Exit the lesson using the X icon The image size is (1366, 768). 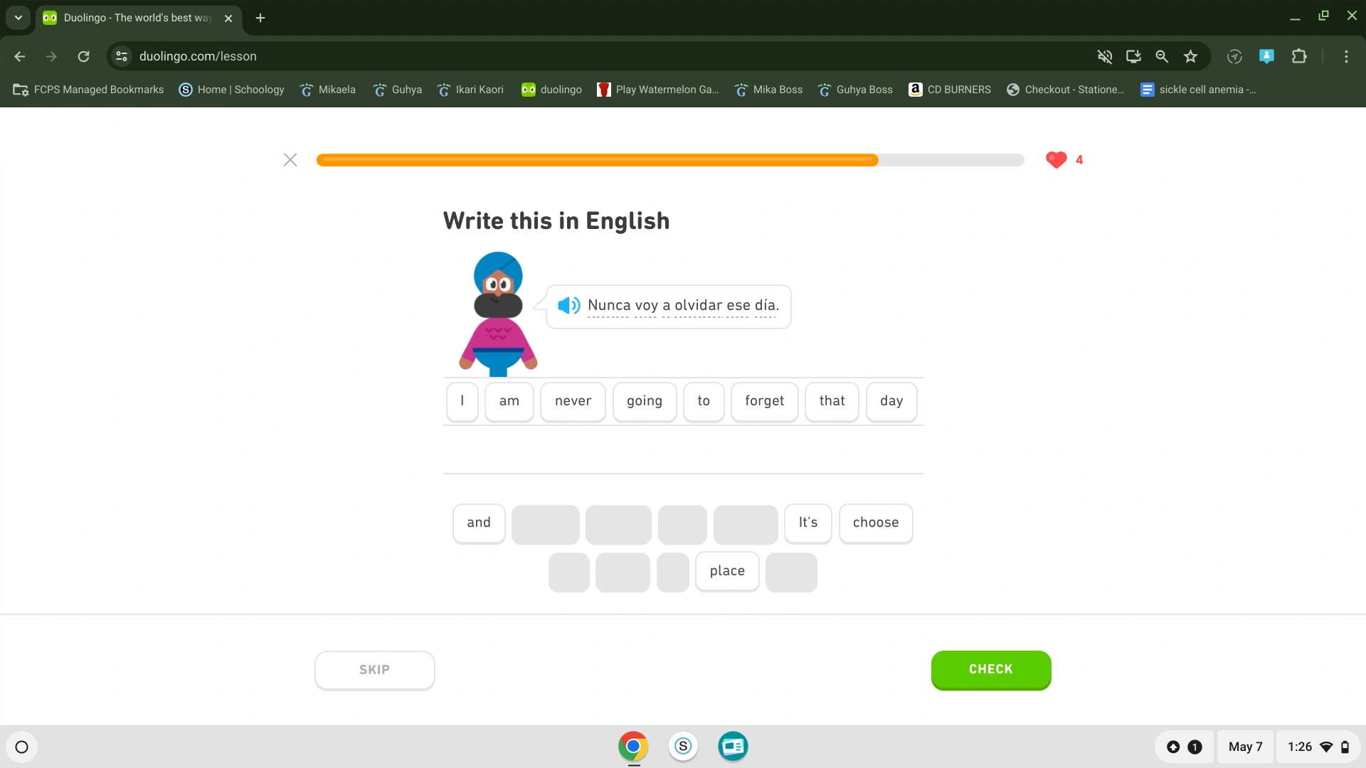(x=290, y=159)
